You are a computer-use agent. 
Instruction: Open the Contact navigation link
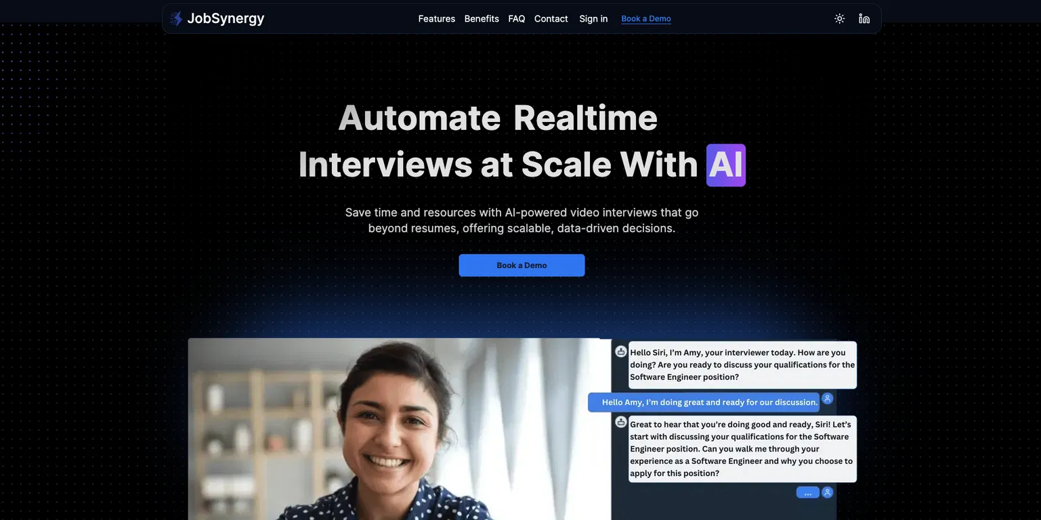(x=551, y=18)
